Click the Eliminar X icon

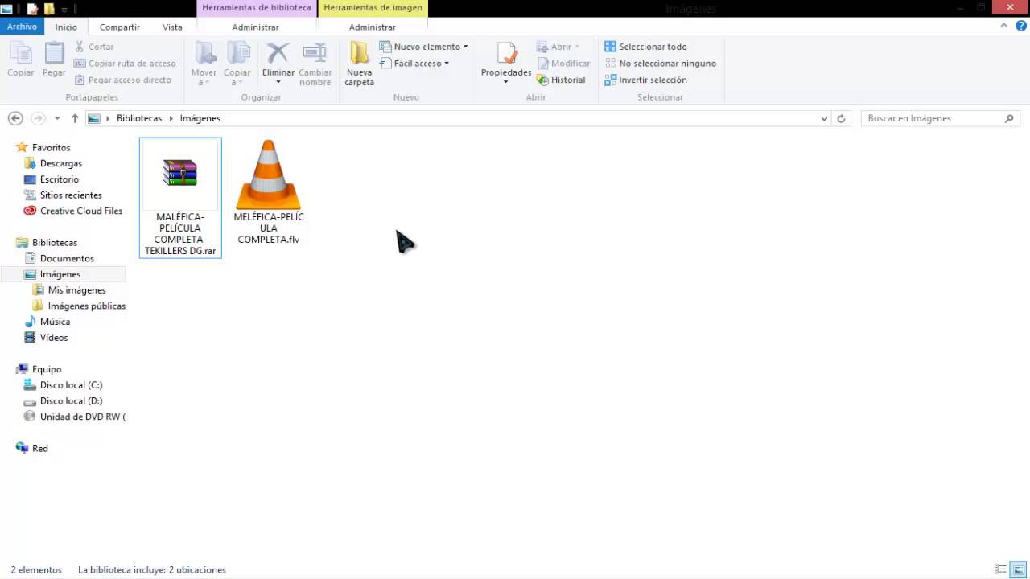tap(278, 53)
